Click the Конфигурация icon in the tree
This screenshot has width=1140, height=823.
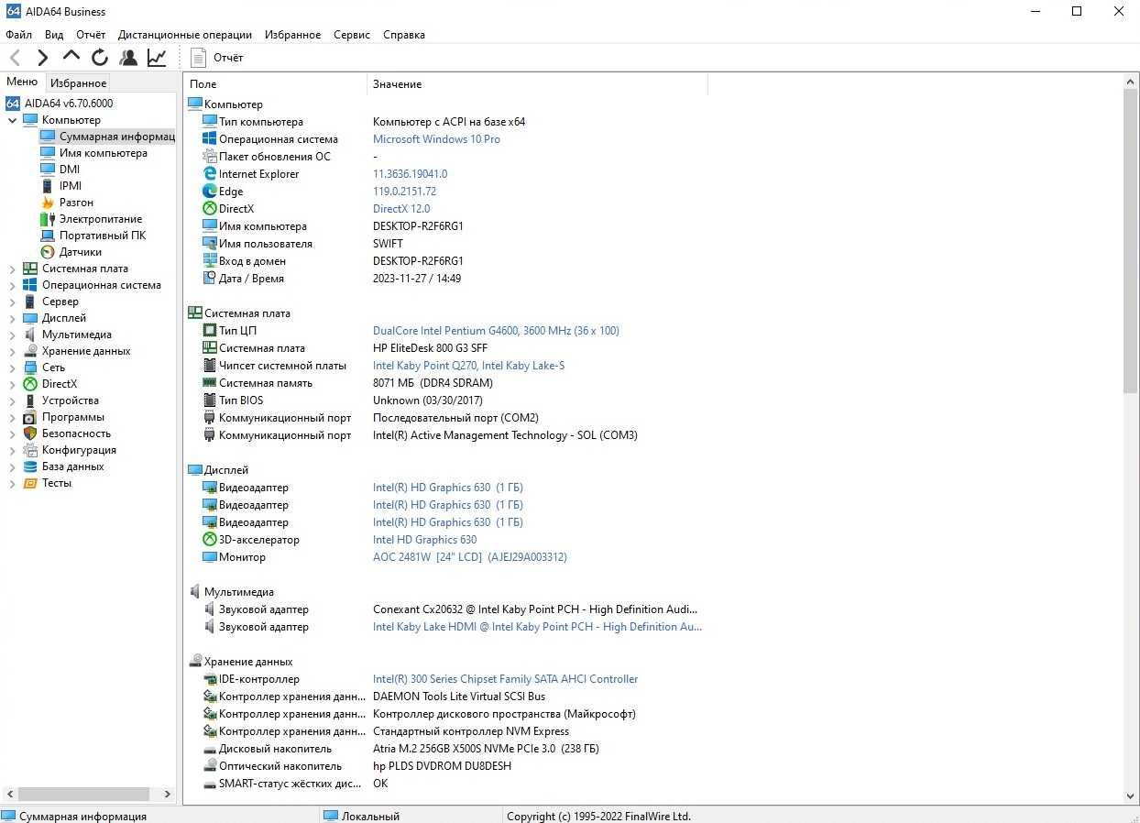point(30,450)
